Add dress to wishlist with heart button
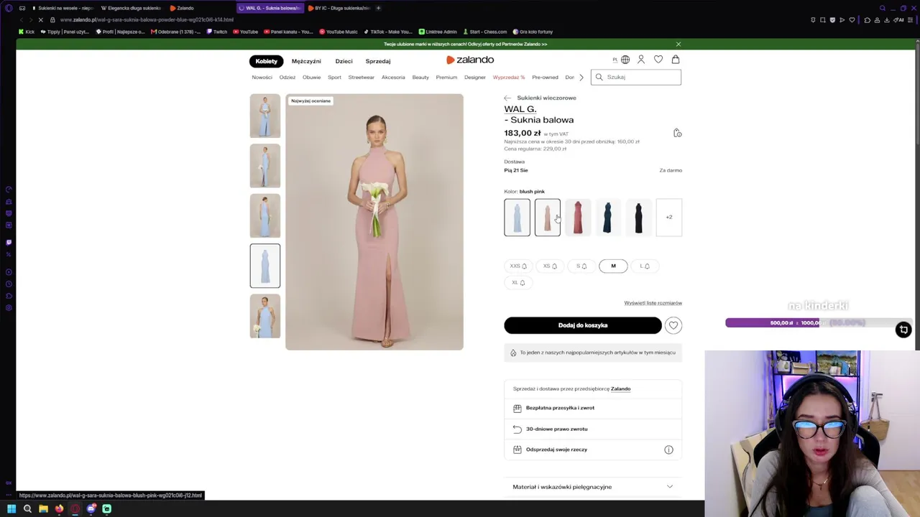Image resolution: width=920 pixels, height=517 pixels. coord(673,325)
